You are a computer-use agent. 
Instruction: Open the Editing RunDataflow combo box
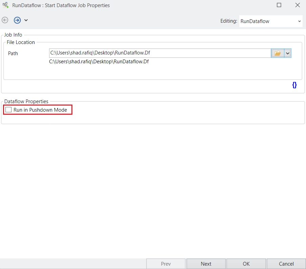click(271, 21)
